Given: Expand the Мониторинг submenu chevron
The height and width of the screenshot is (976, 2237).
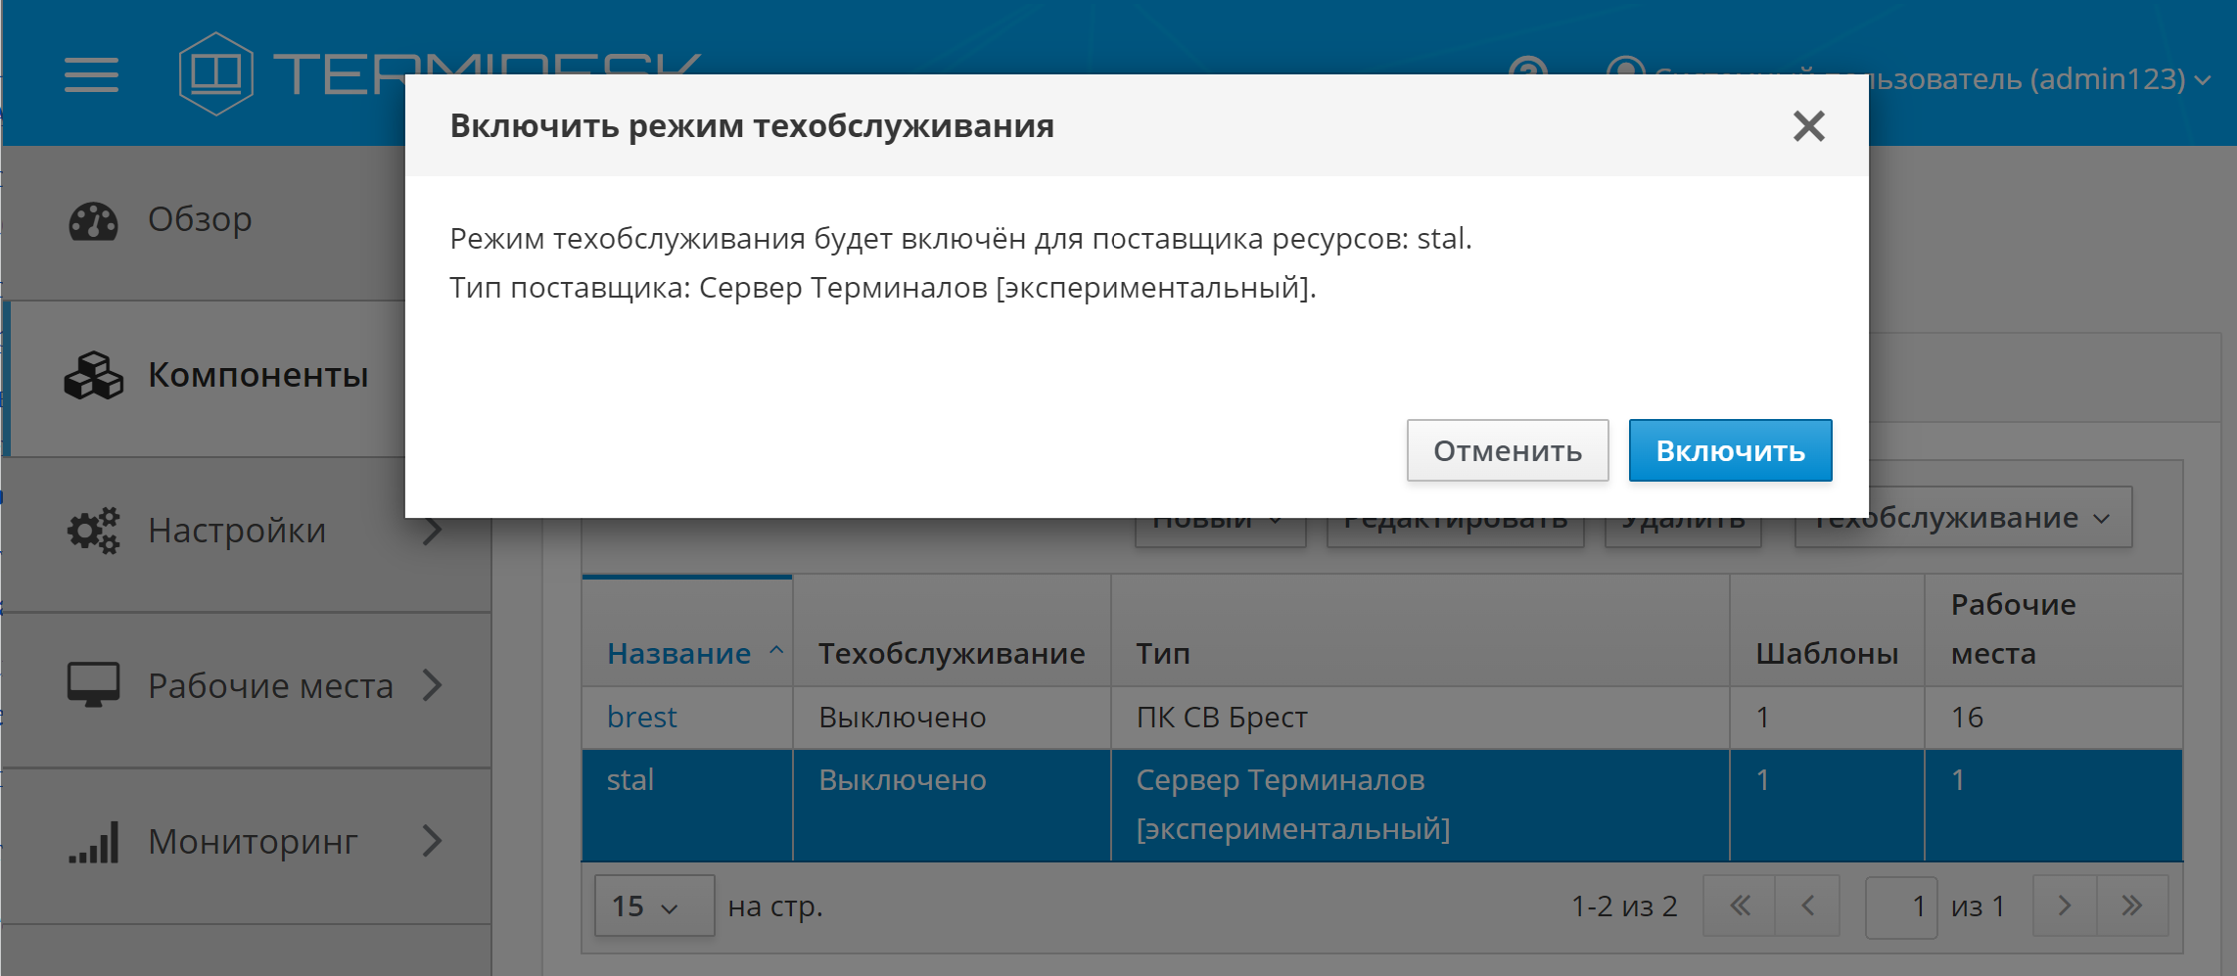Looking at the screenshot, I should (x=433, y=841).
